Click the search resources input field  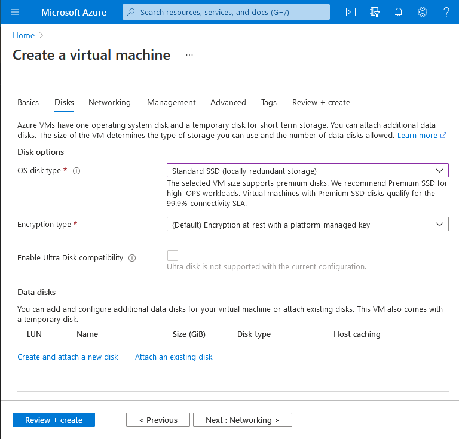tap(226, 12)
